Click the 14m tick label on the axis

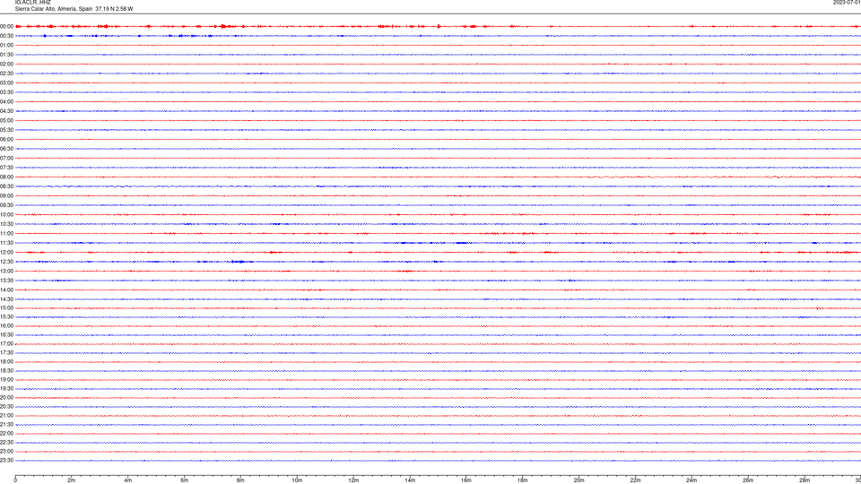tap(410, 480)
